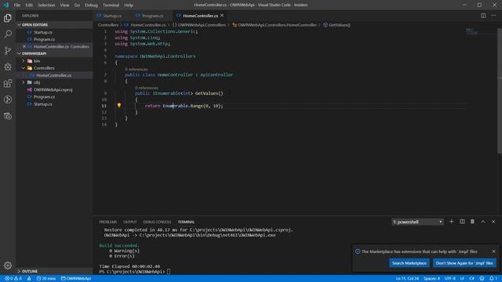Open the Help menu
This screenshot has width=502, height=282.
(x=129, y=5)
